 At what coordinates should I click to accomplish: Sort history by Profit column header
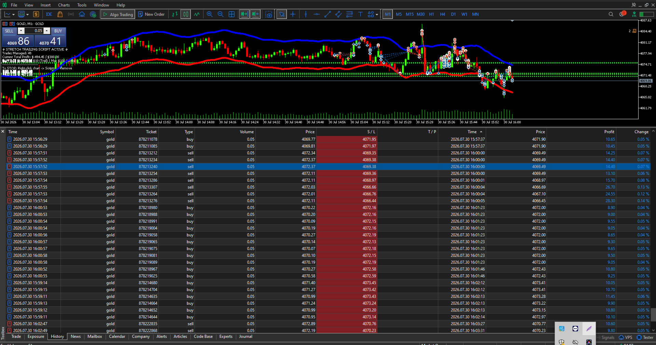pos(609,132)
